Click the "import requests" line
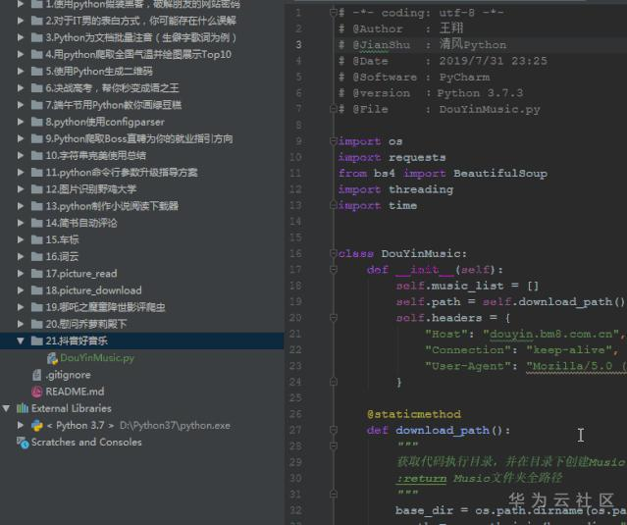Image resolution: width=627 pixels, height=525 pixels. [392, 158]
